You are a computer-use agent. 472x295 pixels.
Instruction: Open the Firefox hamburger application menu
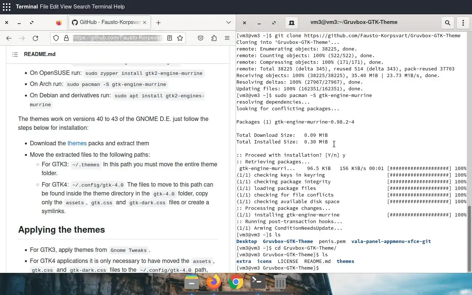[227, 38]
